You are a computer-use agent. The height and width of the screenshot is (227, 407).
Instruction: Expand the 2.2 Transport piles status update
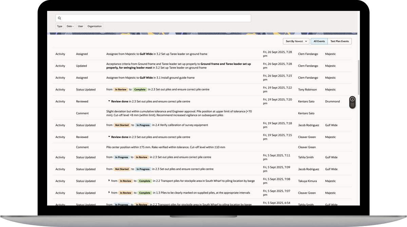[x=109, y=181]
